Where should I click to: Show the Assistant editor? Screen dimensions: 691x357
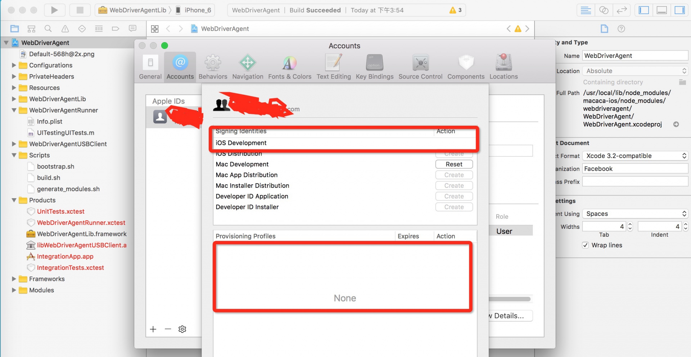(604, 10)
